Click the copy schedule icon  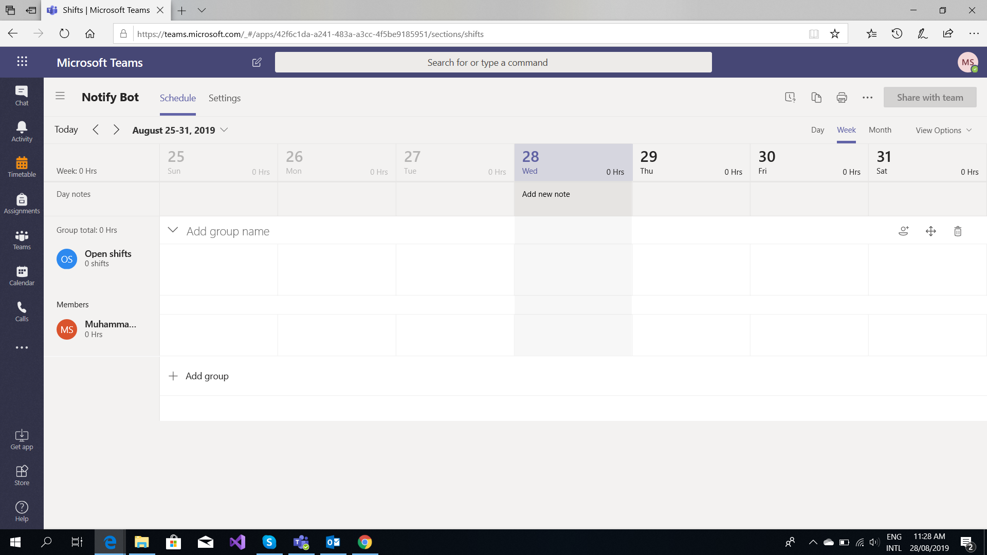click(x=816, y=97)
